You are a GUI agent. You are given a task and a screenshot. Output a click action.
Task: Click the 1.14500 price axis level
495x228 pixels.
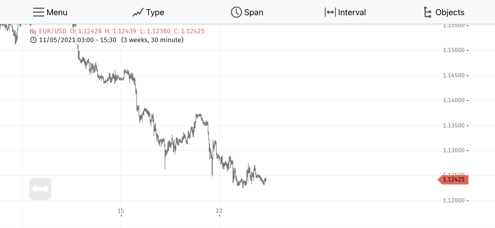[x=454, y=75]
